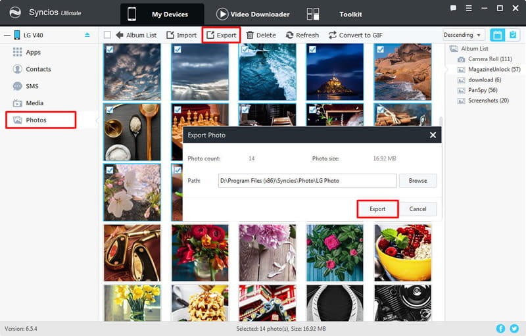Uncheck the wooden spoons photo checkbox
The width and height of the screenshot is (526, 336).
point(110,110)
